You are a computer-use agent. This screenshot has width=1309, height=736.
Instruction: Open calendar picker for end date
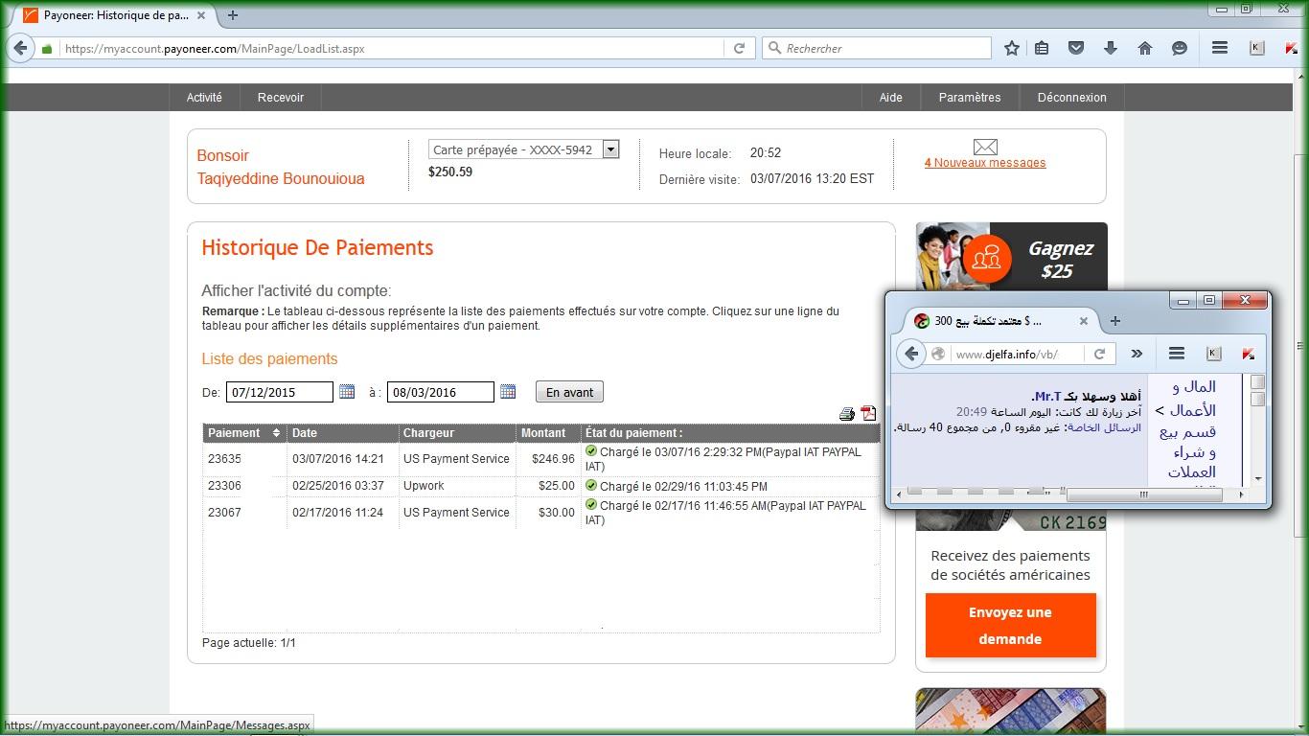pyautogui.click(x=508, y=391)
